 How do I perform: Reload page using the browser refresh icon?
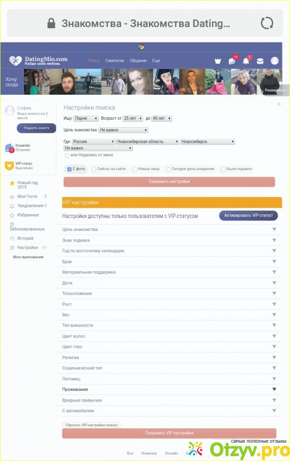coord(267,23)
